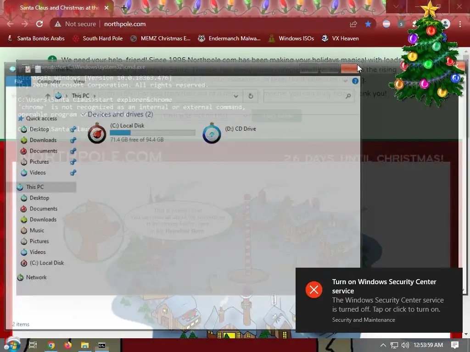Open the MEMZ Christmas bookmark

pyautogui.click(x=161, y=38)
